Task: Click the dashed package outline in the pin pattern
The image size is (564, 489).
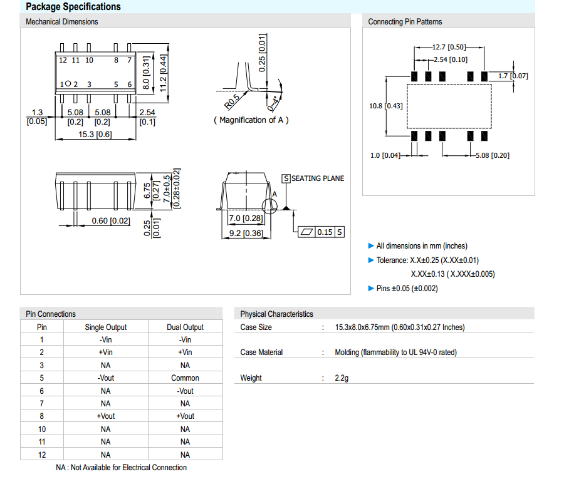Action: [x=449, y=106]
